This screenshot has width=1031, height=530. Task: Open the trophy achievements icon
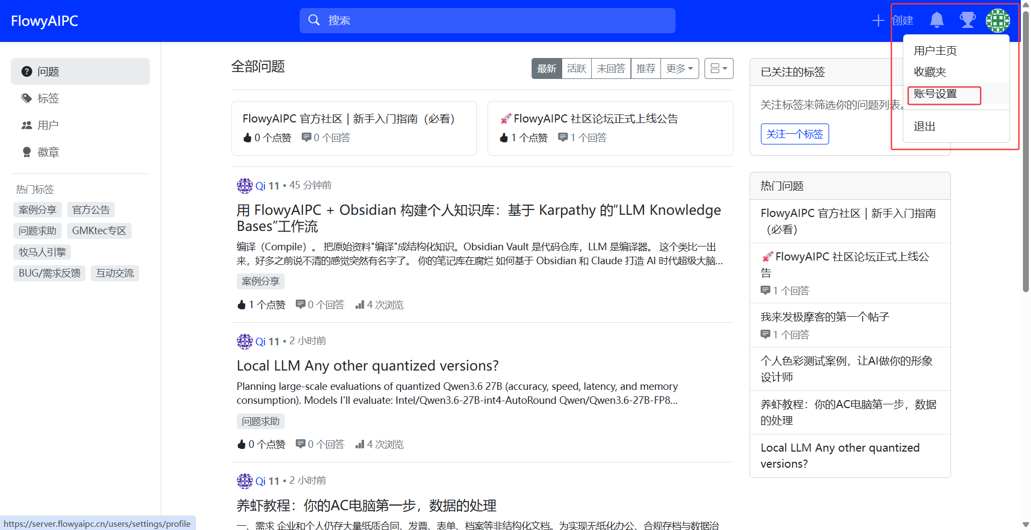968,20
